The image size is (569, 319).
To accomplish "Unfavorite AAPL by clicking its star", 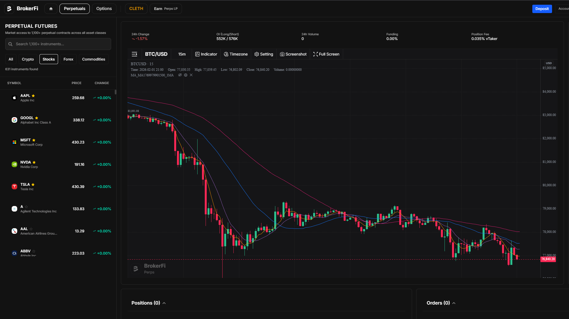I will tap(33, 95).
